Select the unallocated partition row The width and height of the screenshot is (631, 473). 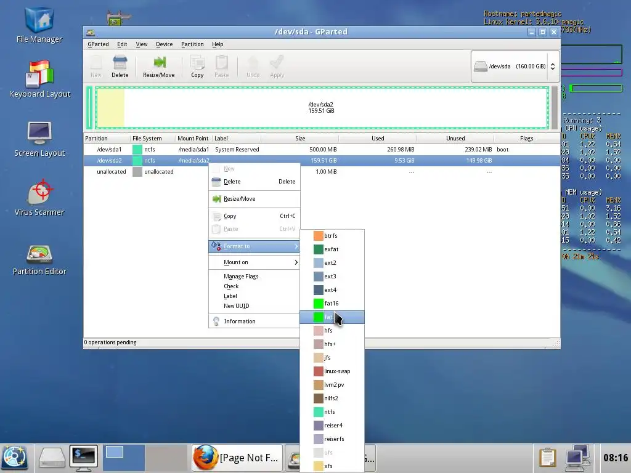pos(322,172)
